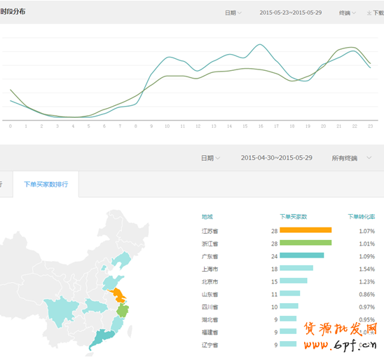
Task: Click the teal bar for 广东省
Action: [x=302, y=255]
